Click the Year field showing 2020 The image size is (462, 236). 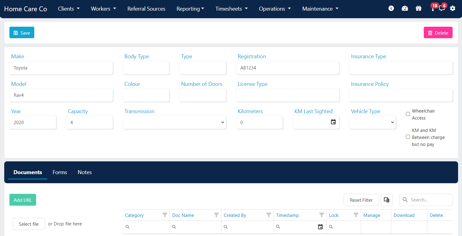(x=33, y=122)
